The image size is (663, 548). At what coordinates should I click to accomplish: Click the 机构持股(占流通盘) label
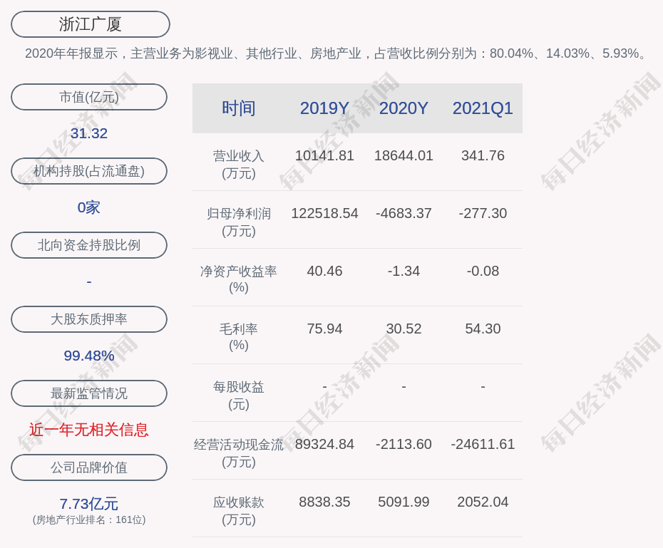[x=89, y=171]
